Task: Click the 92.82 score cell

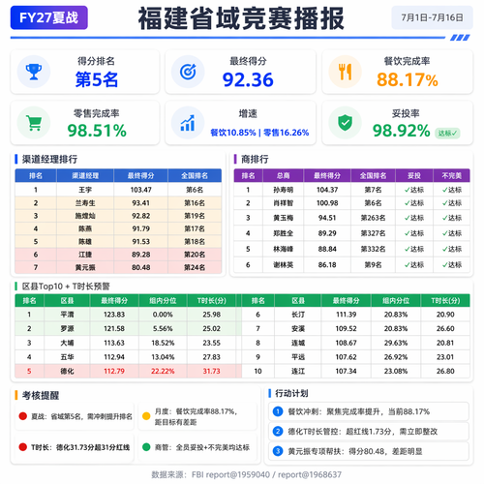Action: tap(140, 216)
